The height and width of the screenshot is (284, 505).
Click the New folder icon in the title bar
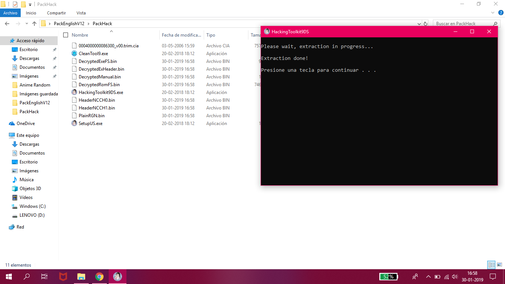pos(23,4)
